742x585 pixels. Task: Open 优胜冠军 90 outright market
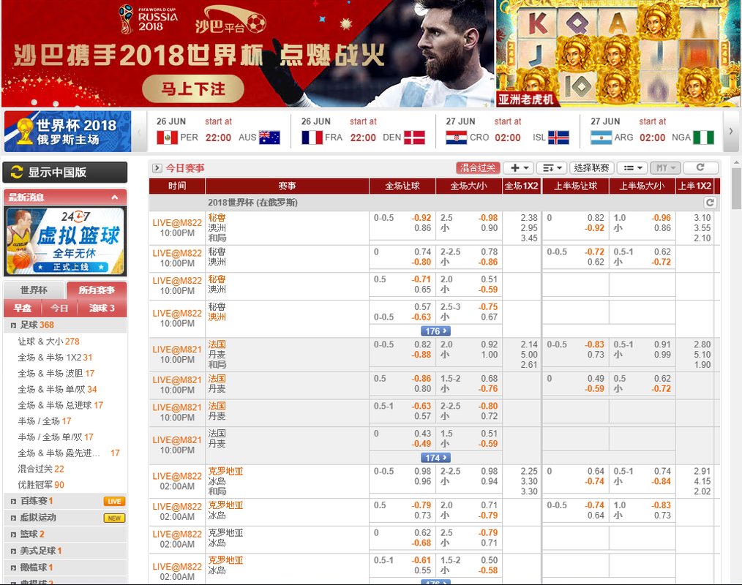click(x=41, y=486)
